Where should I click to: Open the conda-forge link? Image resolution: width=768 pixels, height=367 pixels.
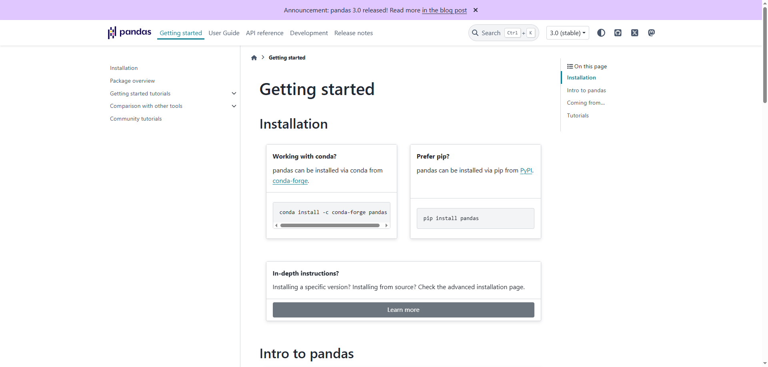(290, 181)
